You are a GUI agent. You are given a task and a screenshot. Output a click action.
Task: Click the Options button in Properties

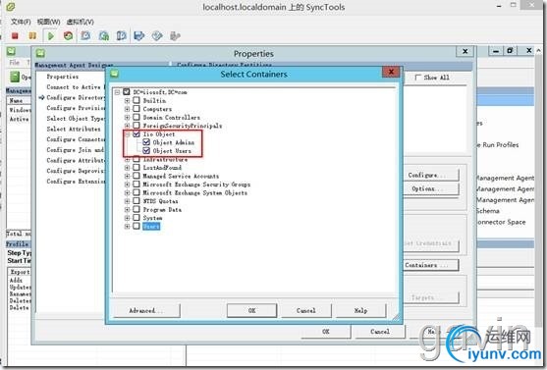pos(431,188)
